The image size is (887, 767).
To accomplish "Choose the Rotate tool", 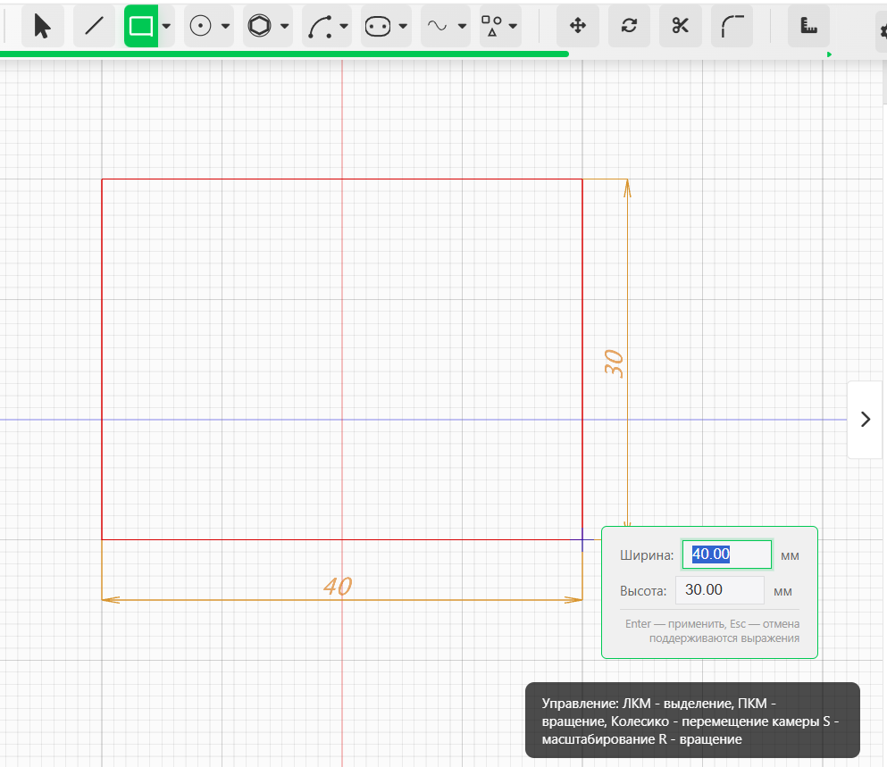I will [629, 26].
